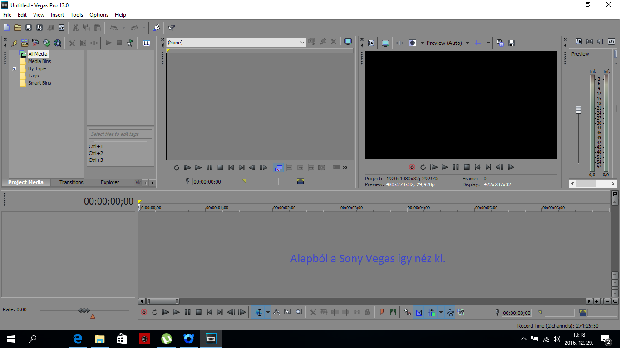
Task: Toggle Automatic Crossfades on the timeline toolbar
Action: [x=419, y=312]
